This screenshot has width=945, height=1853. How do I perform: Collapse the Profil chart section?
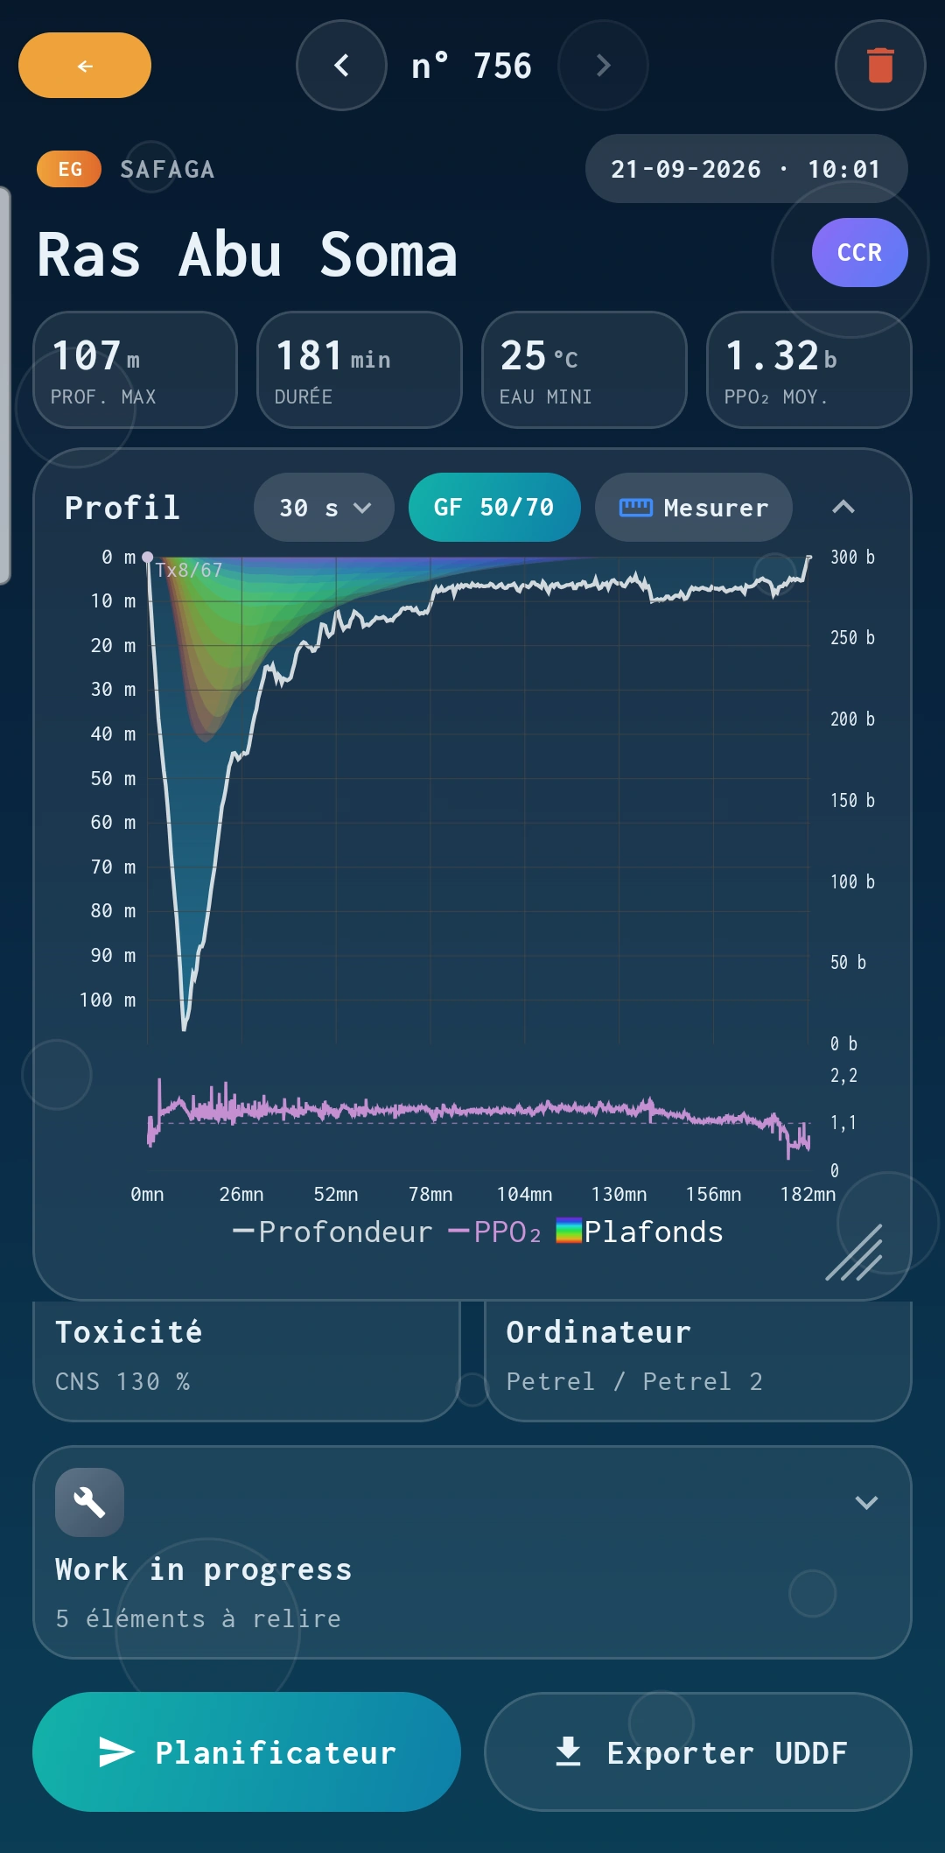click(843, 508)
